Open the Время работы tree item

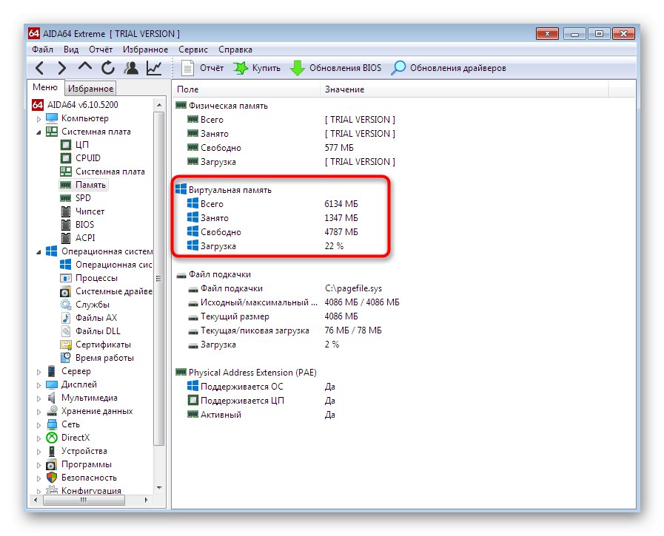(x=104, y=358)
